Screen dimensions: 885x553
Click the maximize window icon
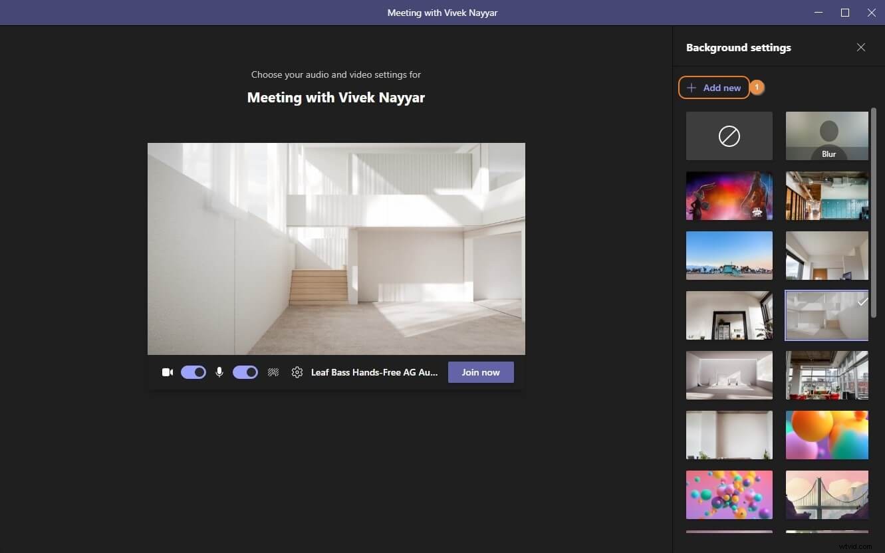click(844, 12)
